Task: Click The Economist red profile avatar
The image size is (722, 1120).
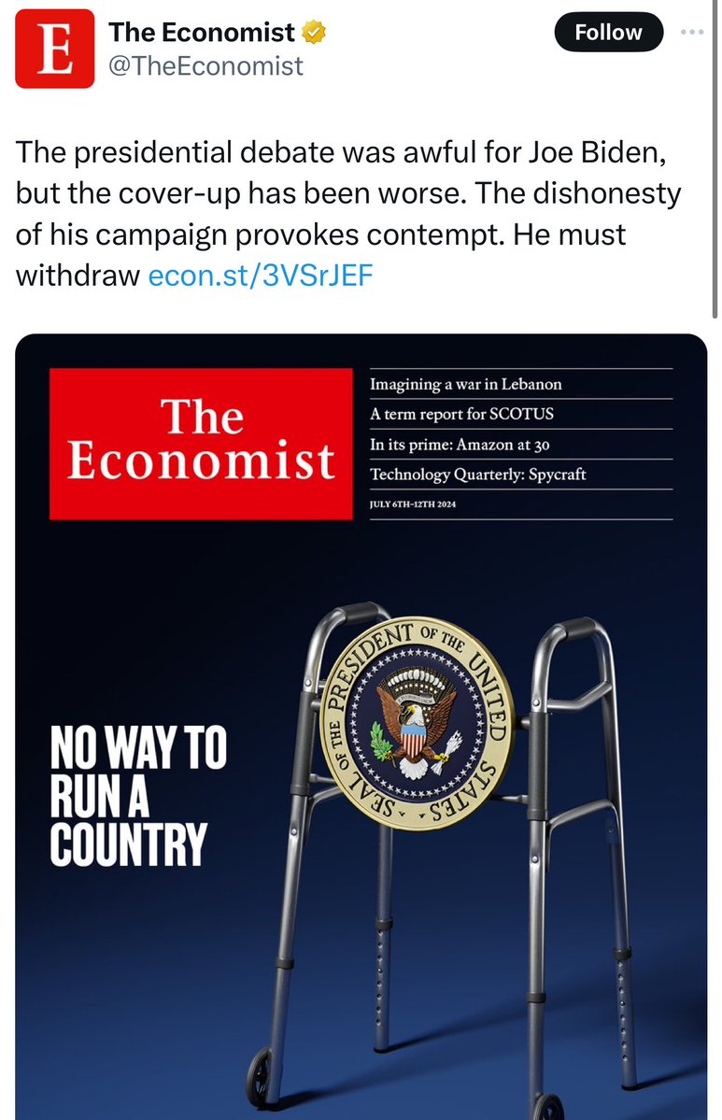Action: 54,50
